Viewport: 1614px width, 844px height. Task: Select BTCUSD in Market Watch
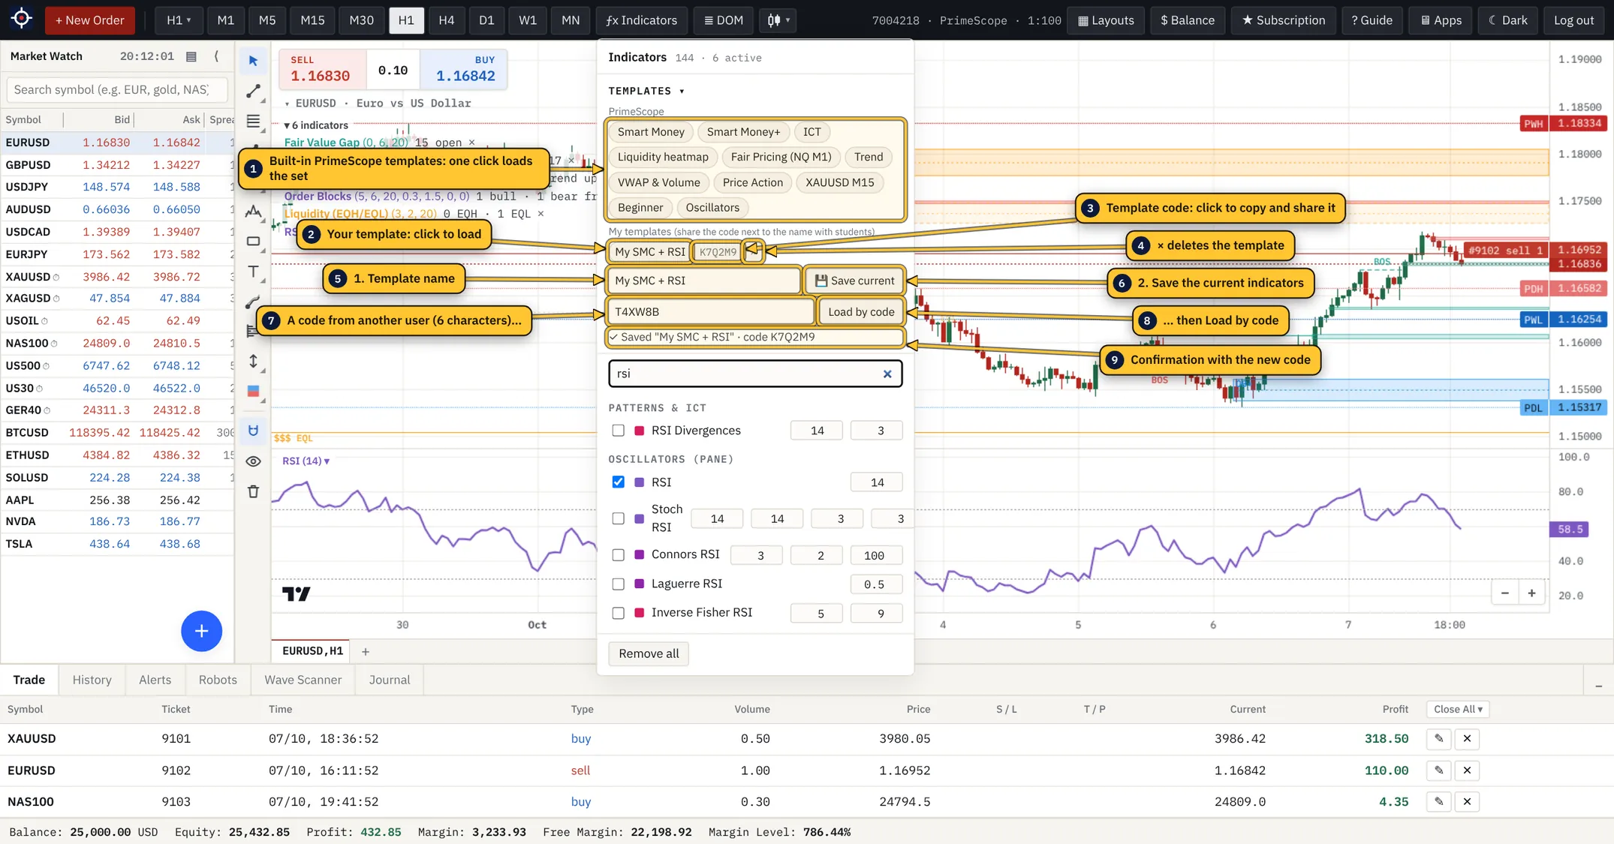(117, 433)
